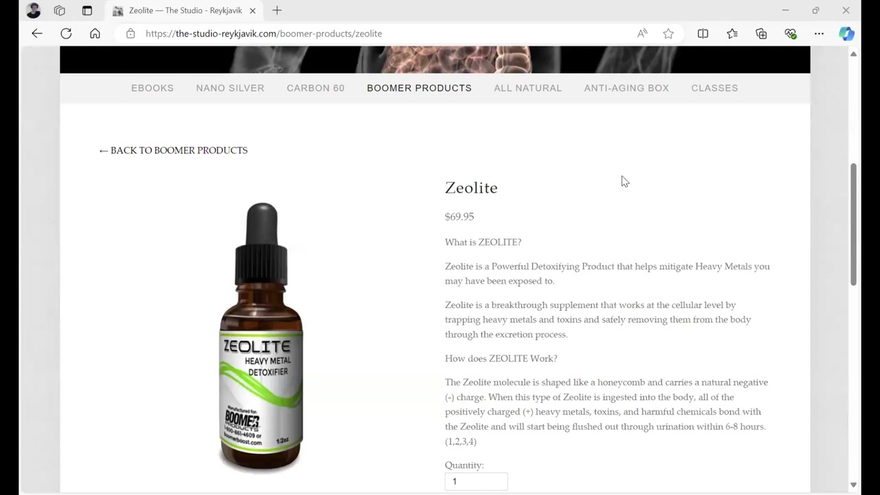The image size is (880, 495).
Task: Click the Read aloud icon
Action: [642, 33]
